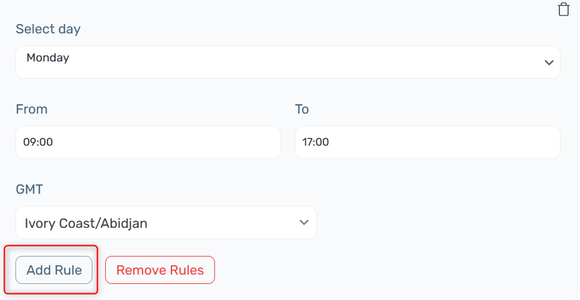Click the 'From' field label
580x300 pixels.
(31, 109)
